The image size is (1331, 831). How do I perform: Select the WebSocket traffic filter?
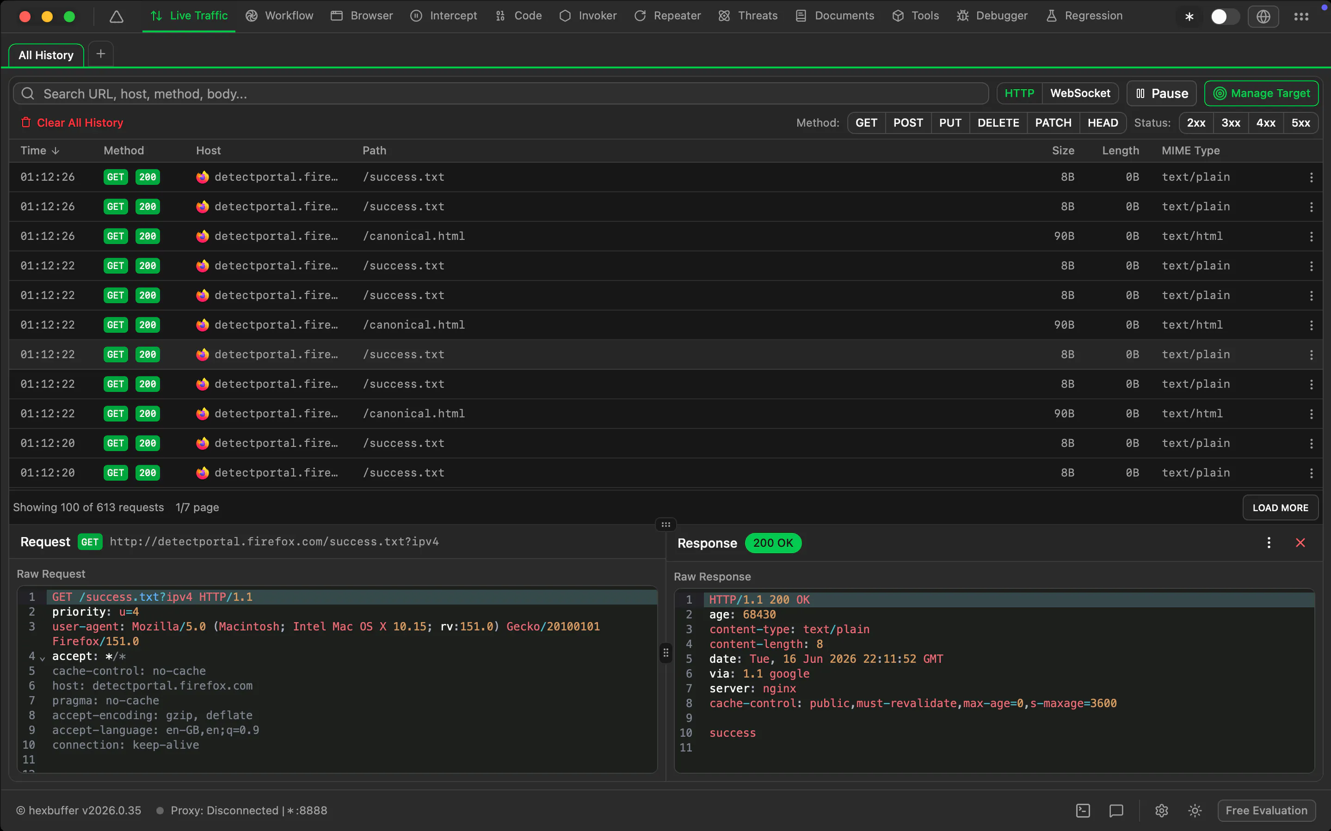[x=1080, y=93]
